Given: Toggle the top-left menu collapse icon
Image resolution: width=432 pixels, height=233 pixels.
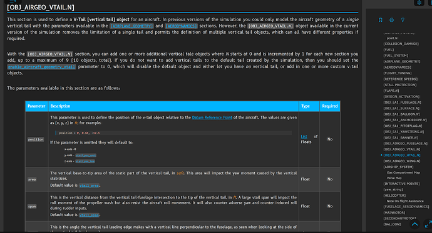Looking at the screenshot, I should point(13,1).
